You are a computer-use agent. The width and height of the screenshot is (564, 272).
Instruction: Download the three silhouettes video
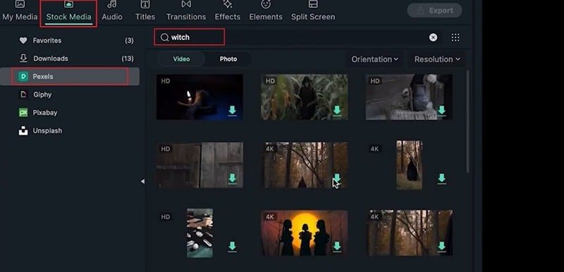337,247
